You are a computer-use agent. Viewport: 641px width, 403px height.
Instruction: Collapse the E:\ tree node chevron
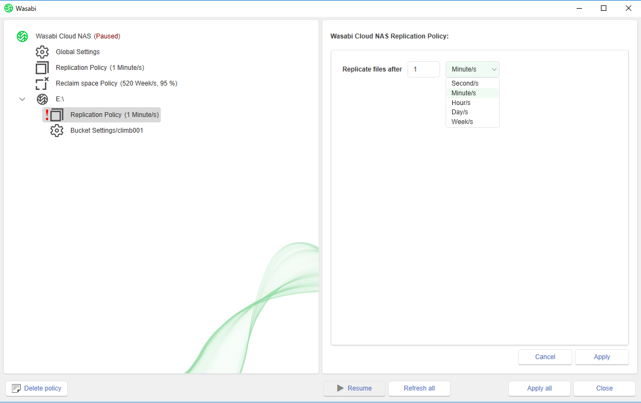click(22, 99)
